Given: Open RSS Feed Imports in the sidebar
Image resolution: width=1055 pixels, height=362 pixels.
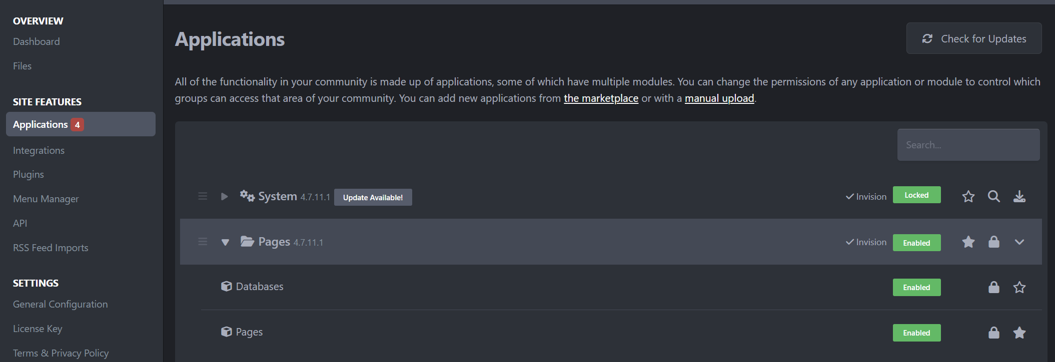Looking at the screenshot, I should [51, 248].
